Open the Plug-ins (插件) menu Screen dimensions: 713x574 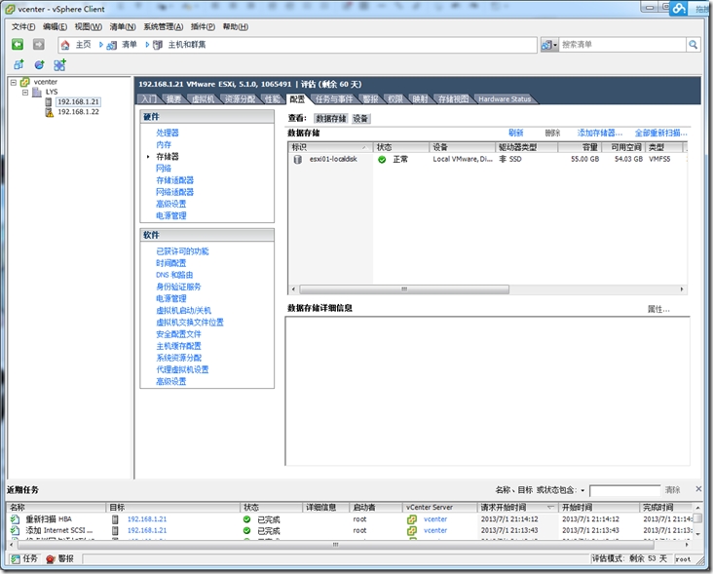pyautogui.click(x=203, y=27)
